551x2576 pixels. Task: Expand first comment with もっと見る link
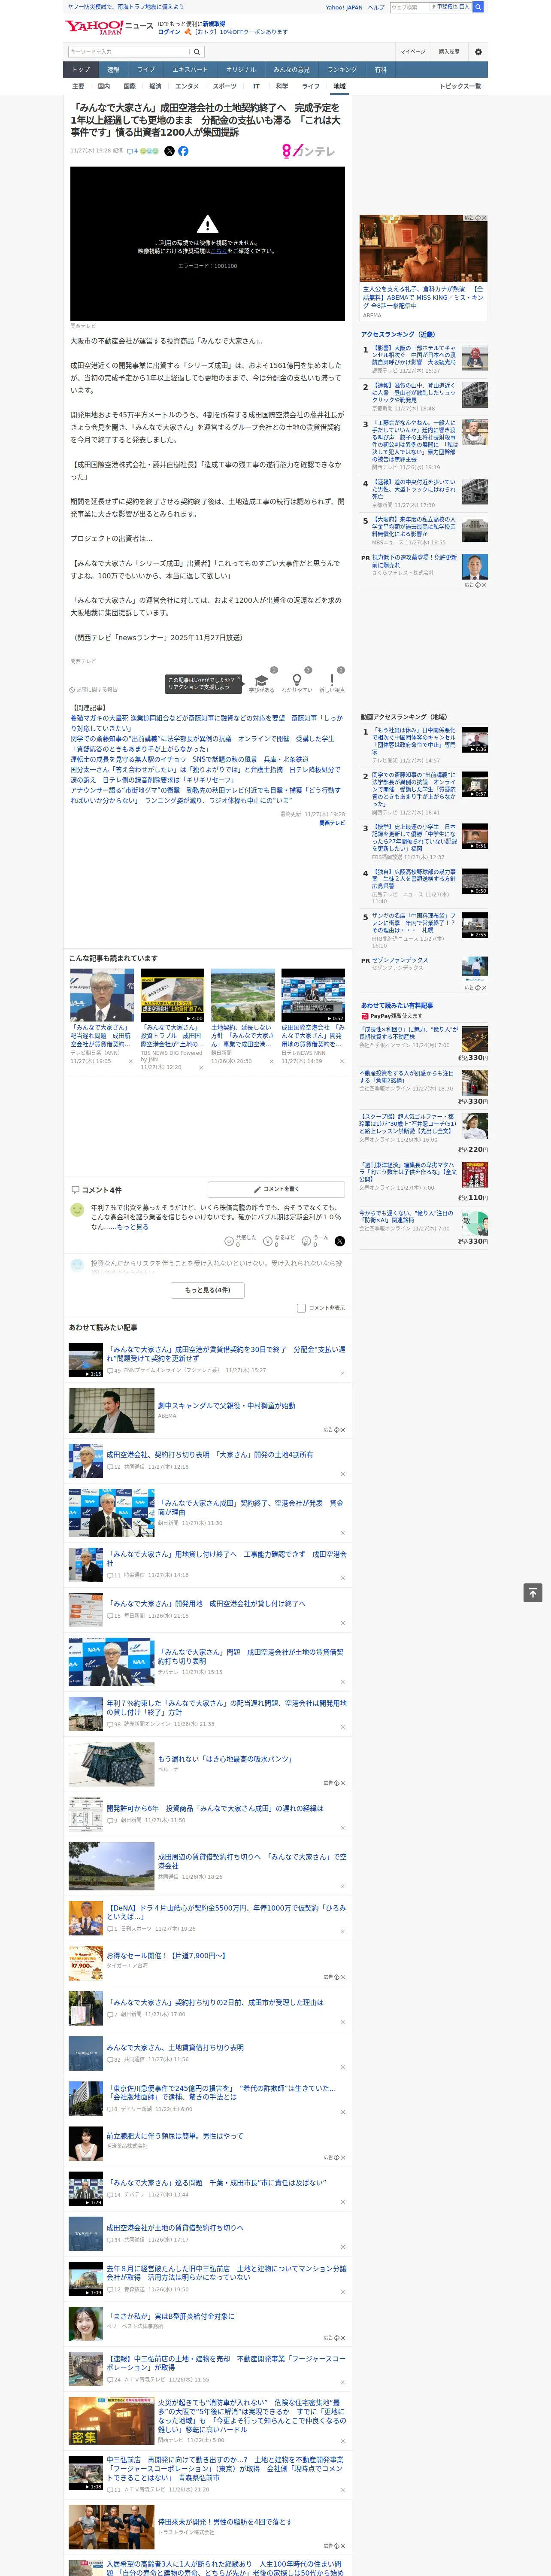[133, 1227]
